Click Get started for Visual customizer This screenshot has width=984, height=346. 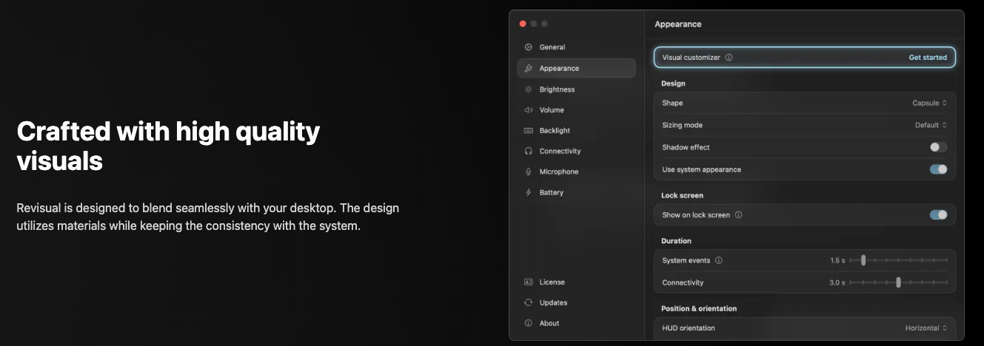coord(928,57)
